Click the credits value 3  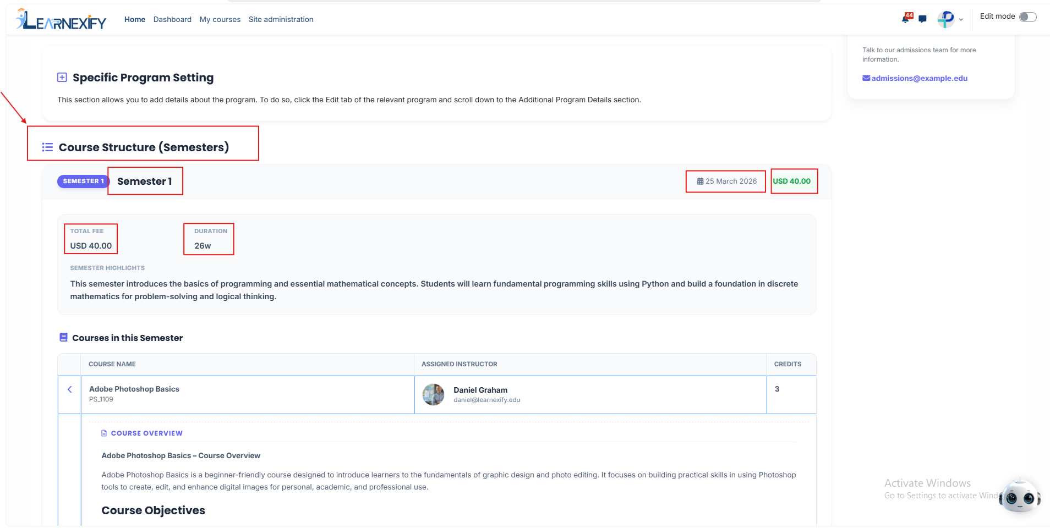[777, 389]
